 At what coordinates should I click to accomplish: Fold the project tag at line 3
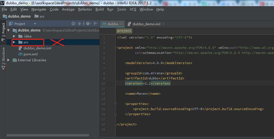[115, 48]
